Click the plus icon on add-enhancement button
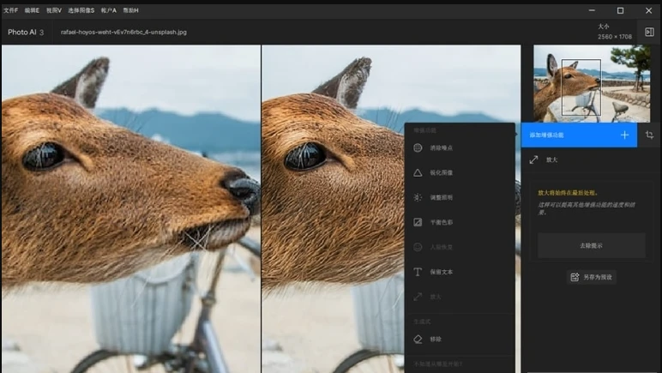This screenshot has width=662, height=373. click(x=624, y=135)
